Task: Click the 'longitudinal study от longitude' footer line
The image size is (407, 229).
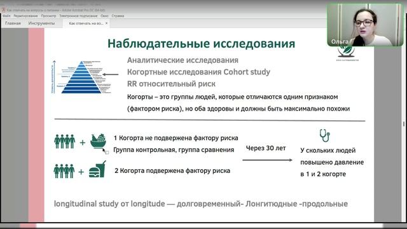Action: tap(201, 204)
